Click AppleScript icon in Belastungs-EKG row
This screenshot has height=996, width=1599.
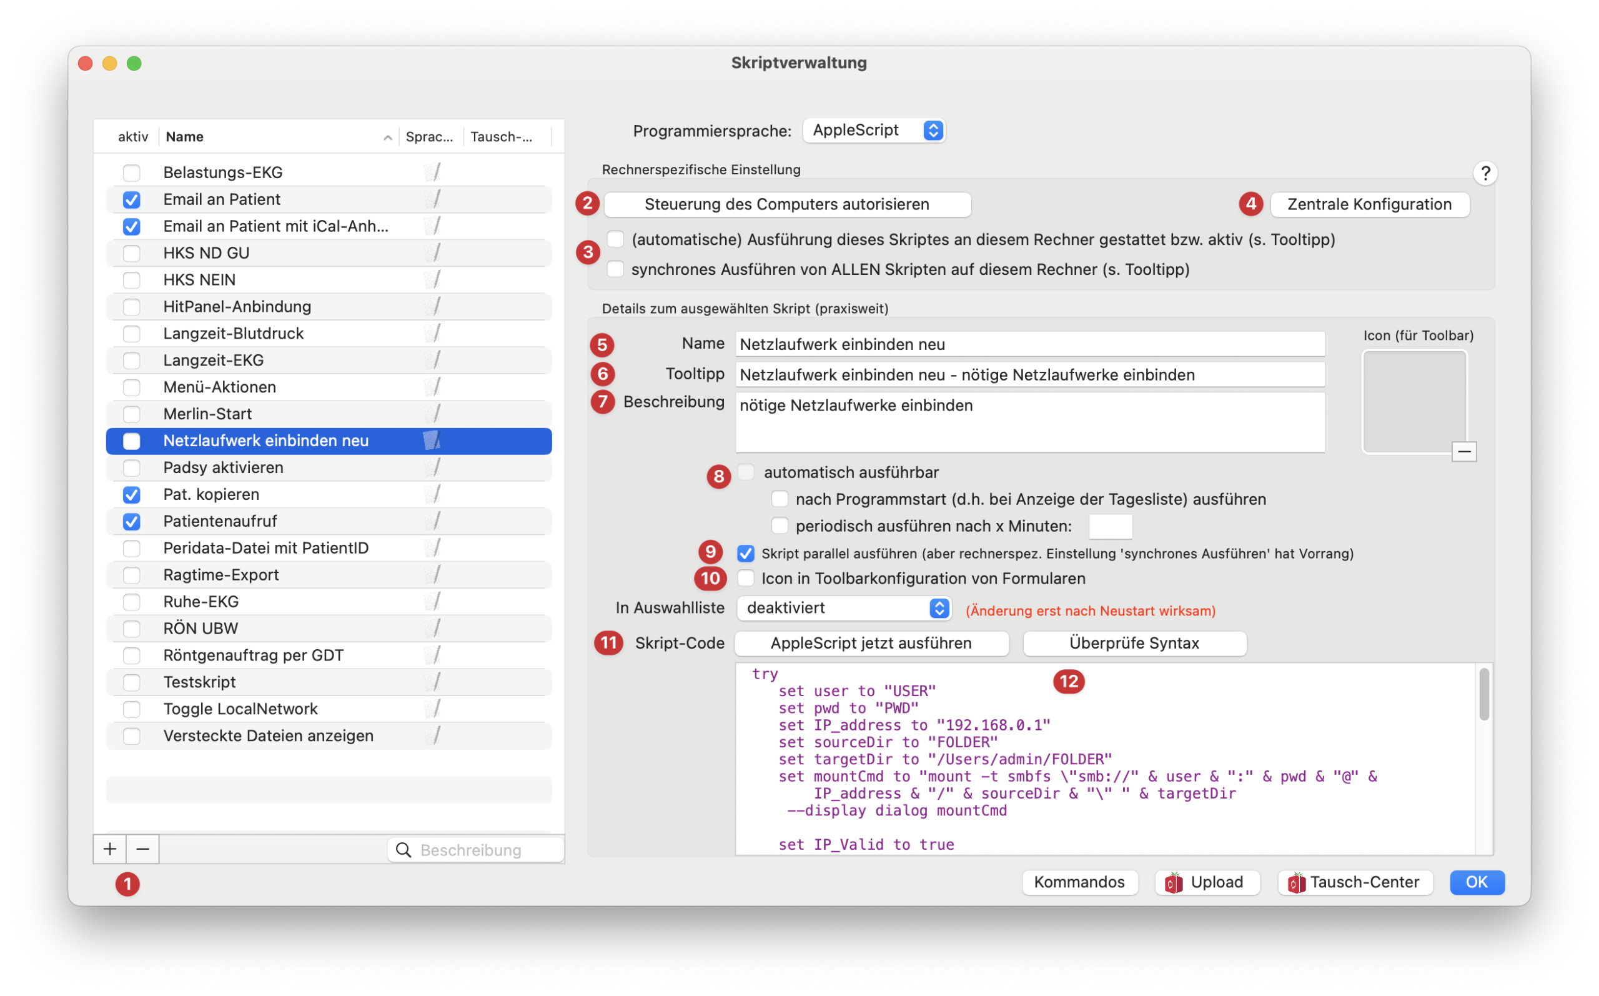[x=432, y=172]
